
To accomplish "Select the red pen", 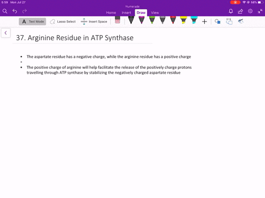I will pos(173,20).
